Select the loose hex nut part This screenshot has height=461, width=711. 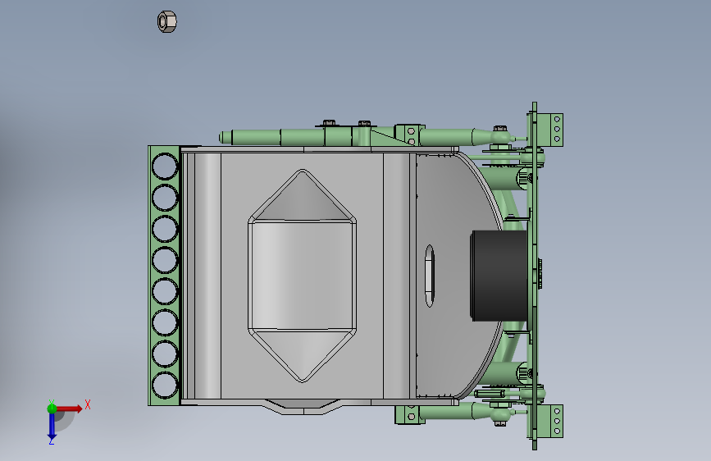tap(166, 21)
